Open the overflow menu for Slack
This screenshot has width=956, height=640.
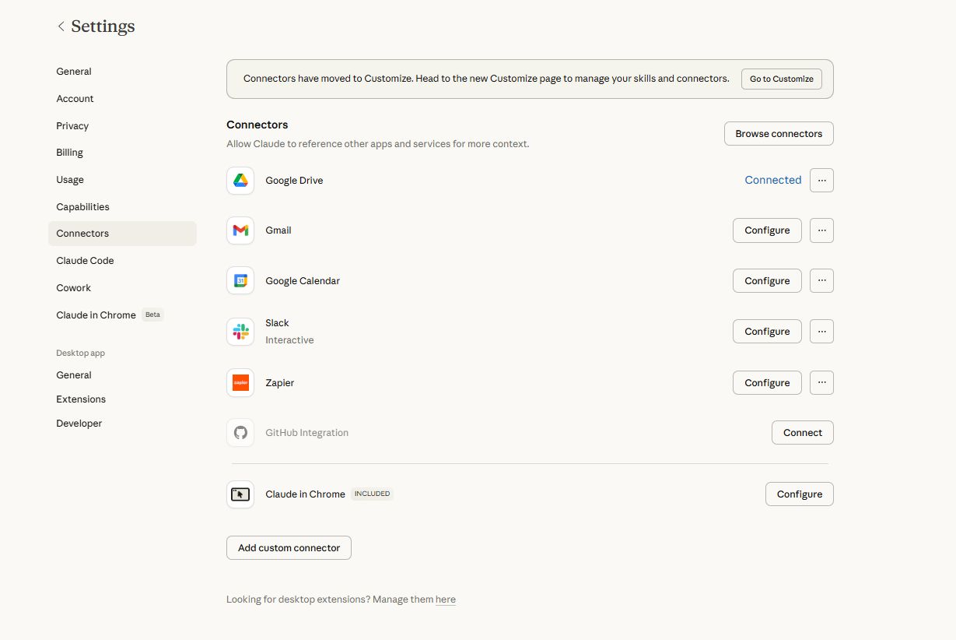tap(821, 331)
